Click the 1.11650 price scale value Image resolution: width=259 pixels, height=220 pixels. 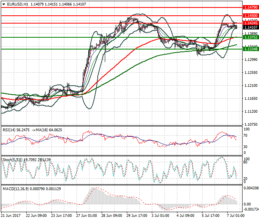[251, 99]
